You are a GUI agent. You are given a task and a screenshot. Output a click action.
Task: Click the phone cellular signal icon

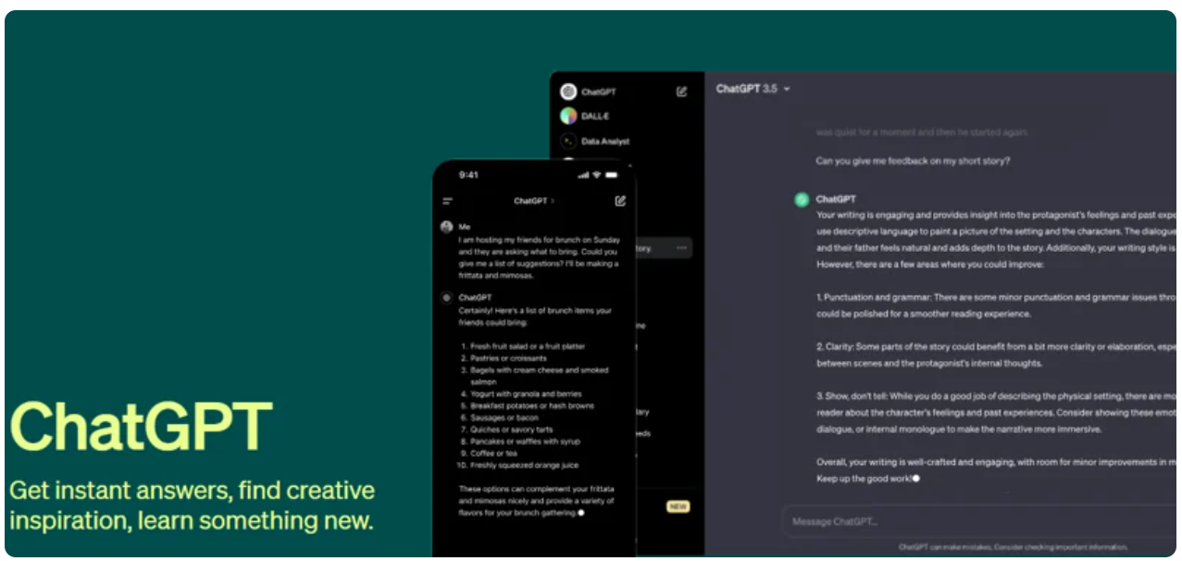tap(583, 175)
